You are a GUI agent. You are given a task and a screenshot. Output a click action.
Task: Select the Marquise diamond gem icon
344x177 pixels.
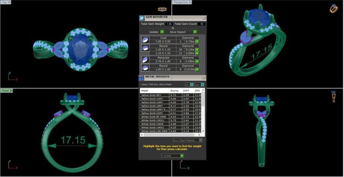(x=145, y=59)
